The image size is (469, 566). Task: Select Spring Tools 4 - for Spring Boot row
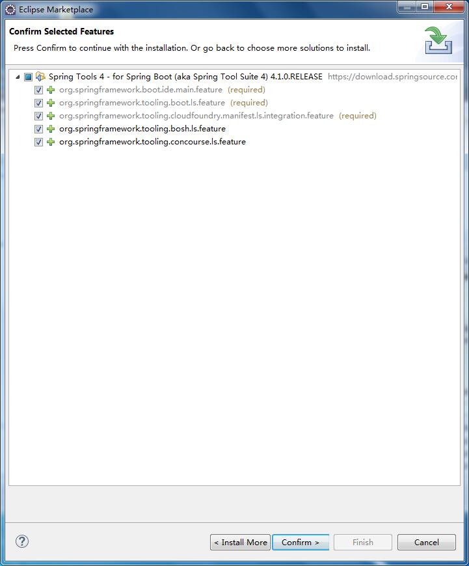coord(185,77)
